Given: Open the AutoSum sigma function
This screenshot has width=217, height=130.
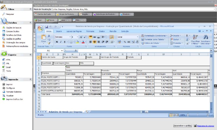Looking at the screenshot, I should coord(187,36).
